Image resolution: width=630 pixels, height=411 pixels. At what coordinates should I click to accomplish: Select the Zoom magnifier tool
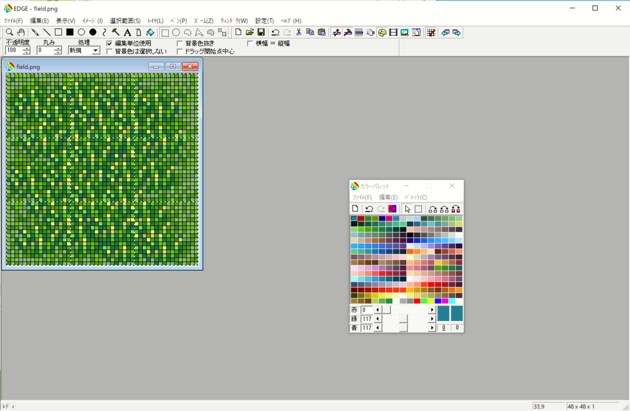(9, 32)
